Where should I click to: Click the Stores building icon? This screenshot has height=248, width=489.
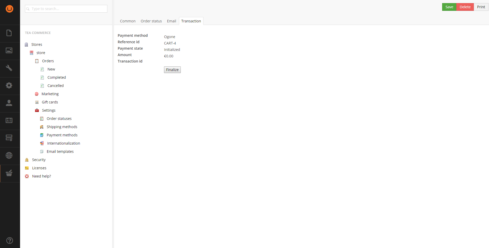(x=26, y=45)
